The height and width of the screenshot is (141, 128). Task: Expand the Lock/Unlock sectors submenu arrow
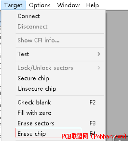pos(99,68)
